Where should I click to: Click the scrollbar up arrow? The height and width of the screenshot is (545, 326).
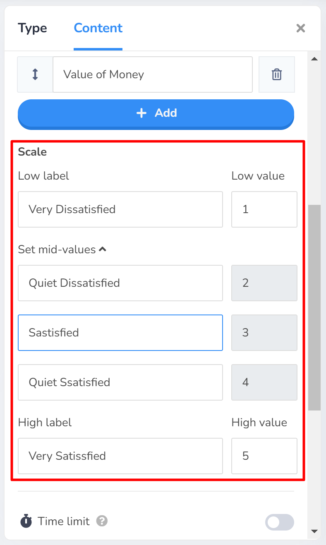314,59
